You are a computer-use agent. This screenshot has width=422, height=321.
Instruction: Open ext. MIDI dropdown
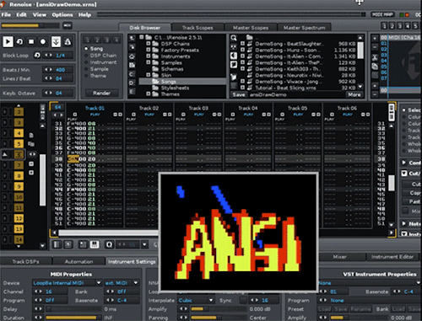(x=122, y=283)
